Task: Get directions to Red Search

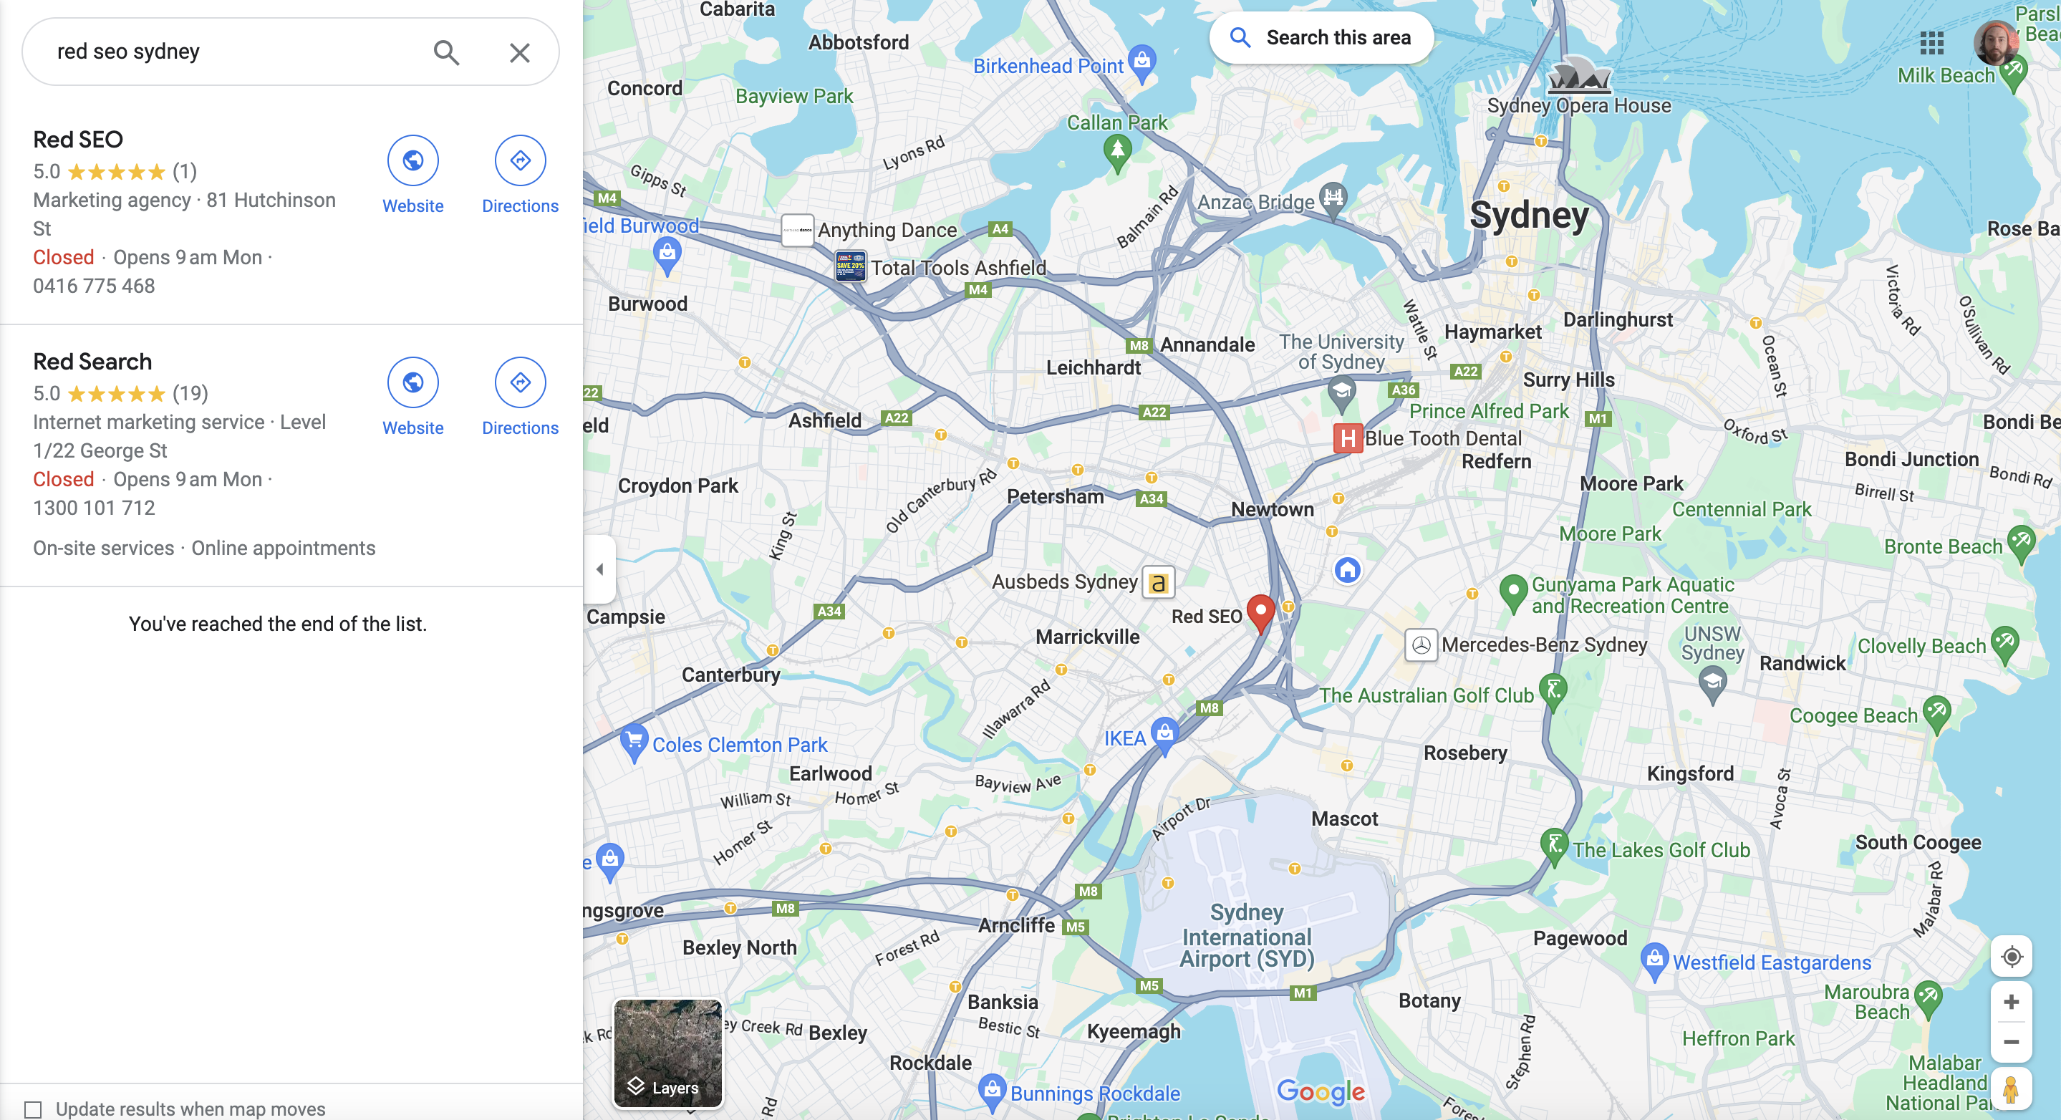Action: point(520,382)
